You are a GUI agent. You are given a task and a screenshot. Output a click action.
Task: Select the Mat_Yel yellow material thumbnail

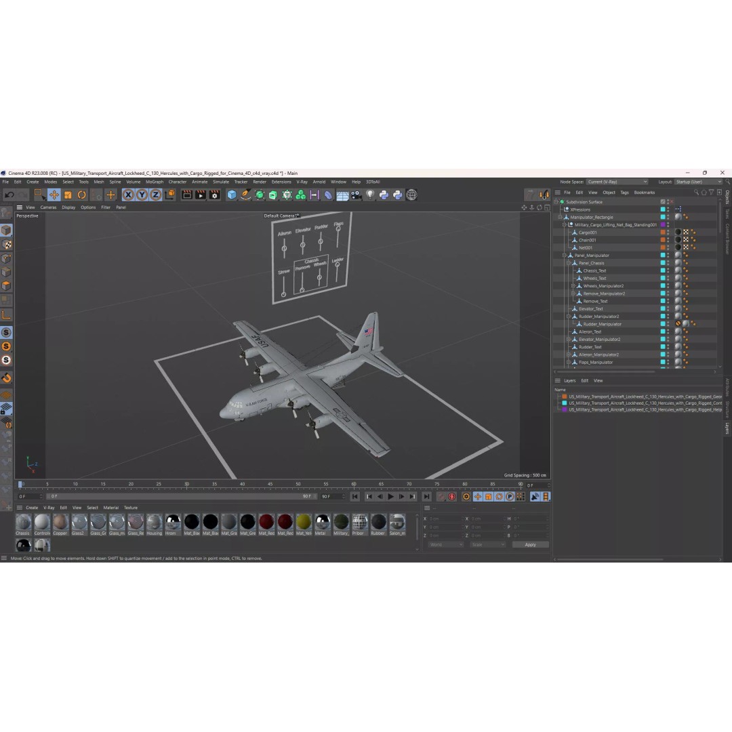pyautogui.click(x=304, y=524)
